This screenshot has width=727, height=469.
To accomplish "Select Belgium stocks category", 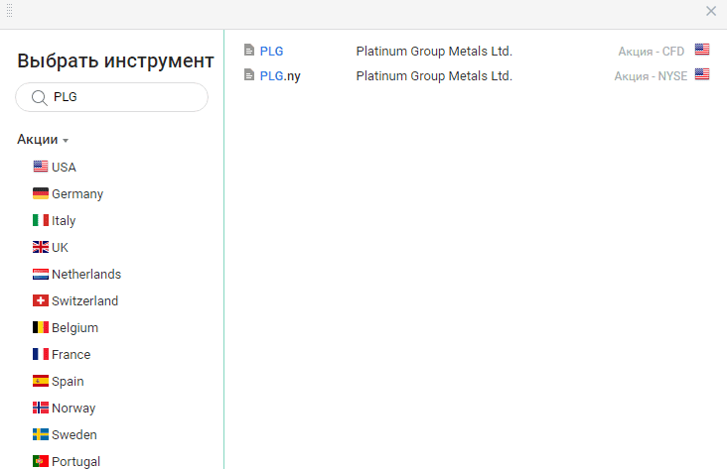I will point(75,328).
